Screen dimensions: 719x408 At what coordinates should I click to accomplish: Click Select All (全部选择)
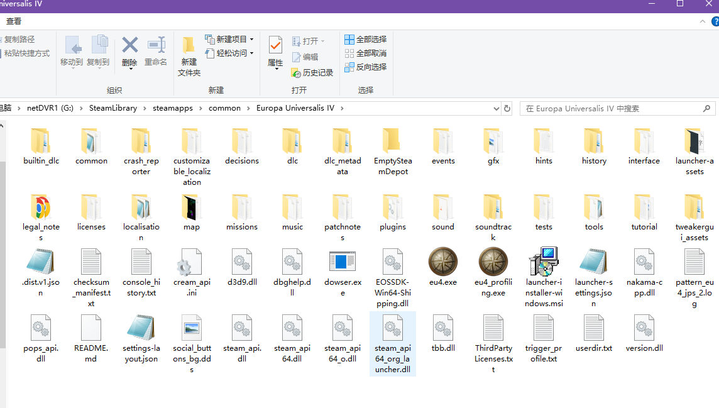[x=365, y=40]
